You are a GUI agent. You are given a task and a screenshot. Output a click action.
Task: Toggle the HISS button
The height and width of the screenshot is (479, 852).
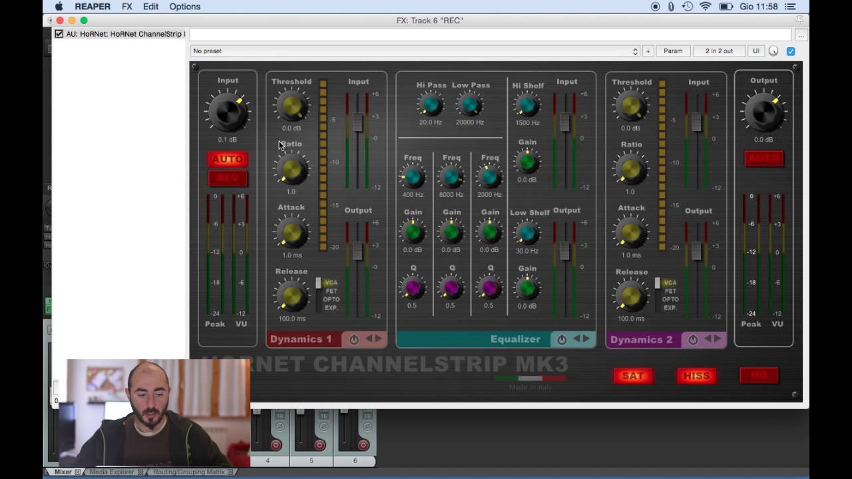pos(696,376)
